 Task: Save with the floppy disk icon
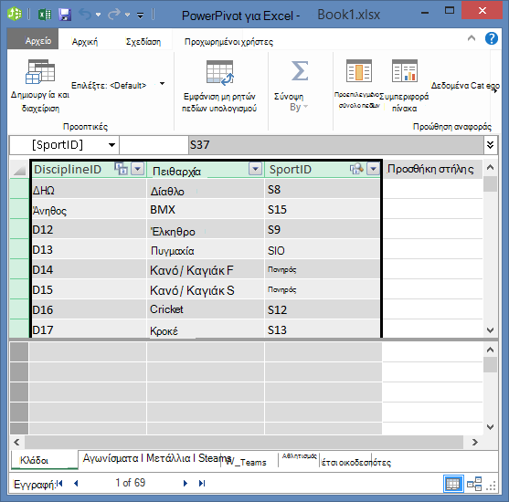point(65,15)
